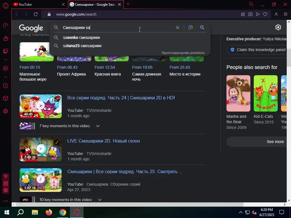The width and height of the screenshot is (291, 218).
Task: Search in tabs magnifier icon
Action: point(251,4)
